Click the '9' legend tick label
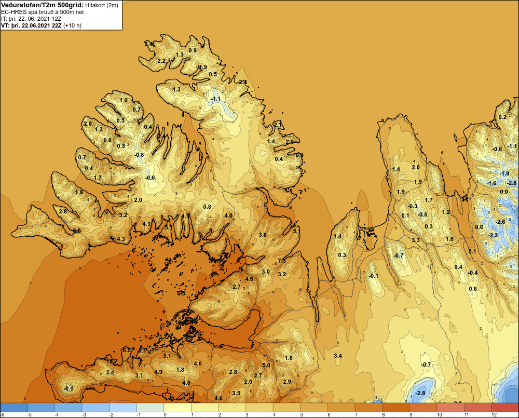This screenshot has width=519, height=418. [x=411, y=415]
